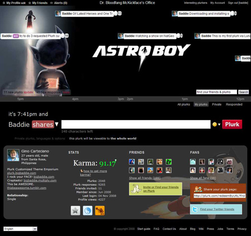
Task: Click avatar on 'first plurk via Luna' plurk
Action: pos(197,36)
